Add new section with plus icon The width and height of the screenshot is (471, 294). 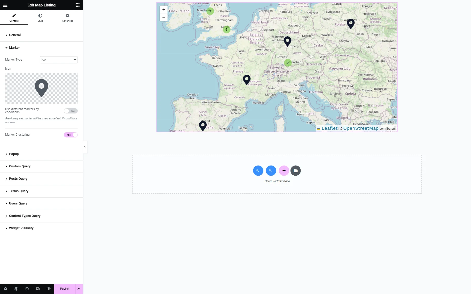pyautogui.click(x=284, y=171)
